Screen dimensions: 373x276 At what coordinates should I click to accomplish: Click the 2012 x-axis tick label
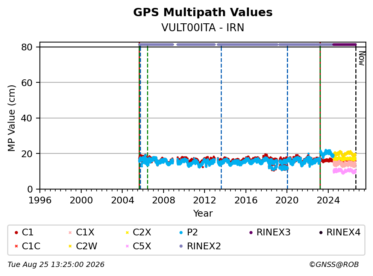pos(204,200)
